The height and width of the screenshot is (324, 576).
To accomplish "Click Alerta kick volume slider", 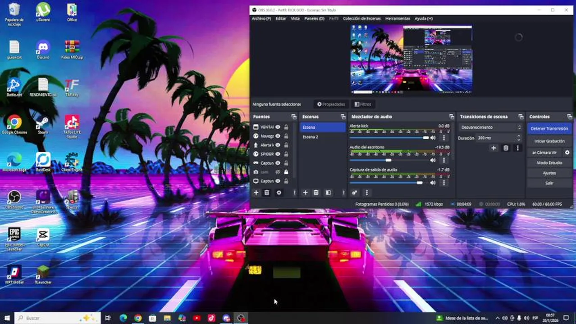I will 389,138.
